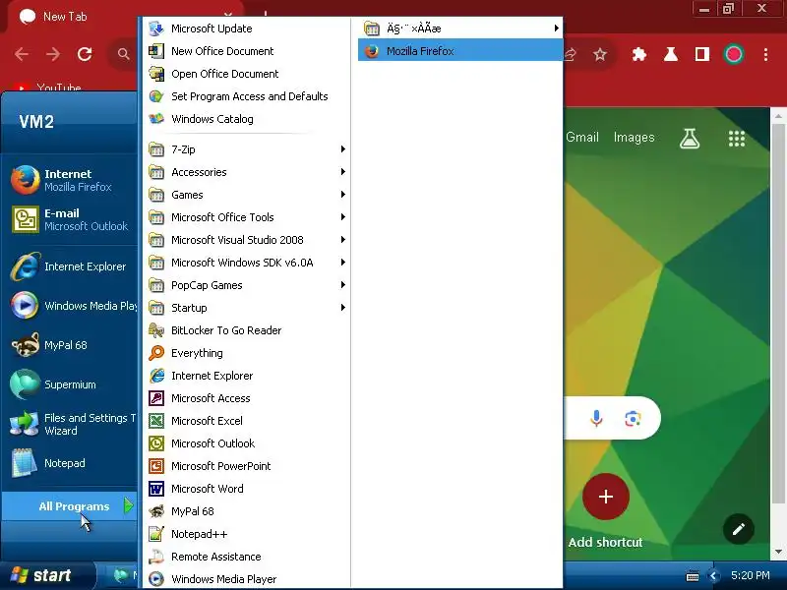Open browser Extensions puzzle icon
This screenshot has width=787, height=590.
(x=638, y=54)
